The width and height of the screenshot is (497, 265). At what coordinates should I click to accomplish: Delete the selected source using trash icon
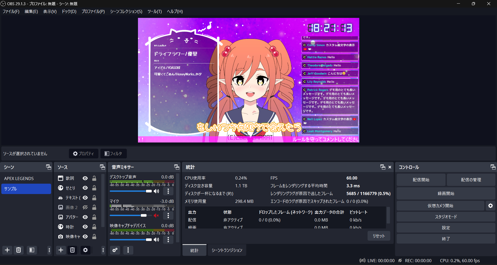(x=72, y=250)
